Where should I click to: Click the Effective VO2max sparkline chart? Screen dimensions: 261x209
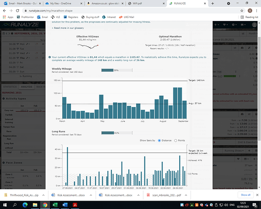click(88, 46)
